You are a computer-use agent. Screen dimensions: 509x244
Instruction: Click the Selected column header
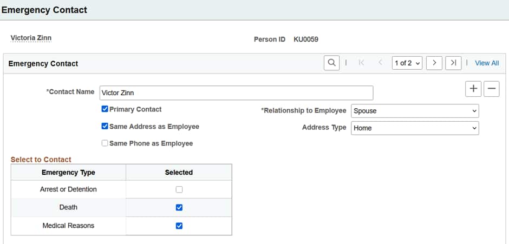[179, 173]
